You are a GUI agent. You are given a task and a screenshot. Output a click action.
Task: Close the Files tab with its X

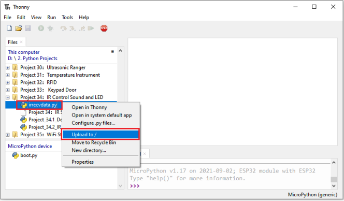coord(21,42)
